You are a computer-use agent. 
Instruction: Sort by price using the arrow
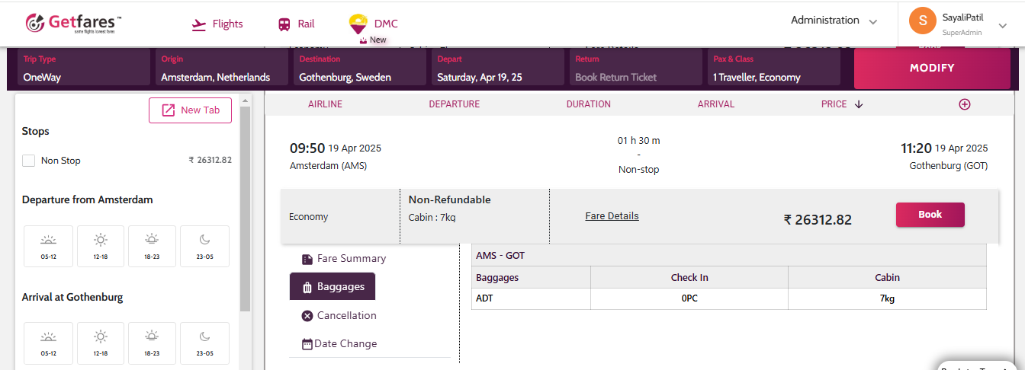click(x=859, y=104)
